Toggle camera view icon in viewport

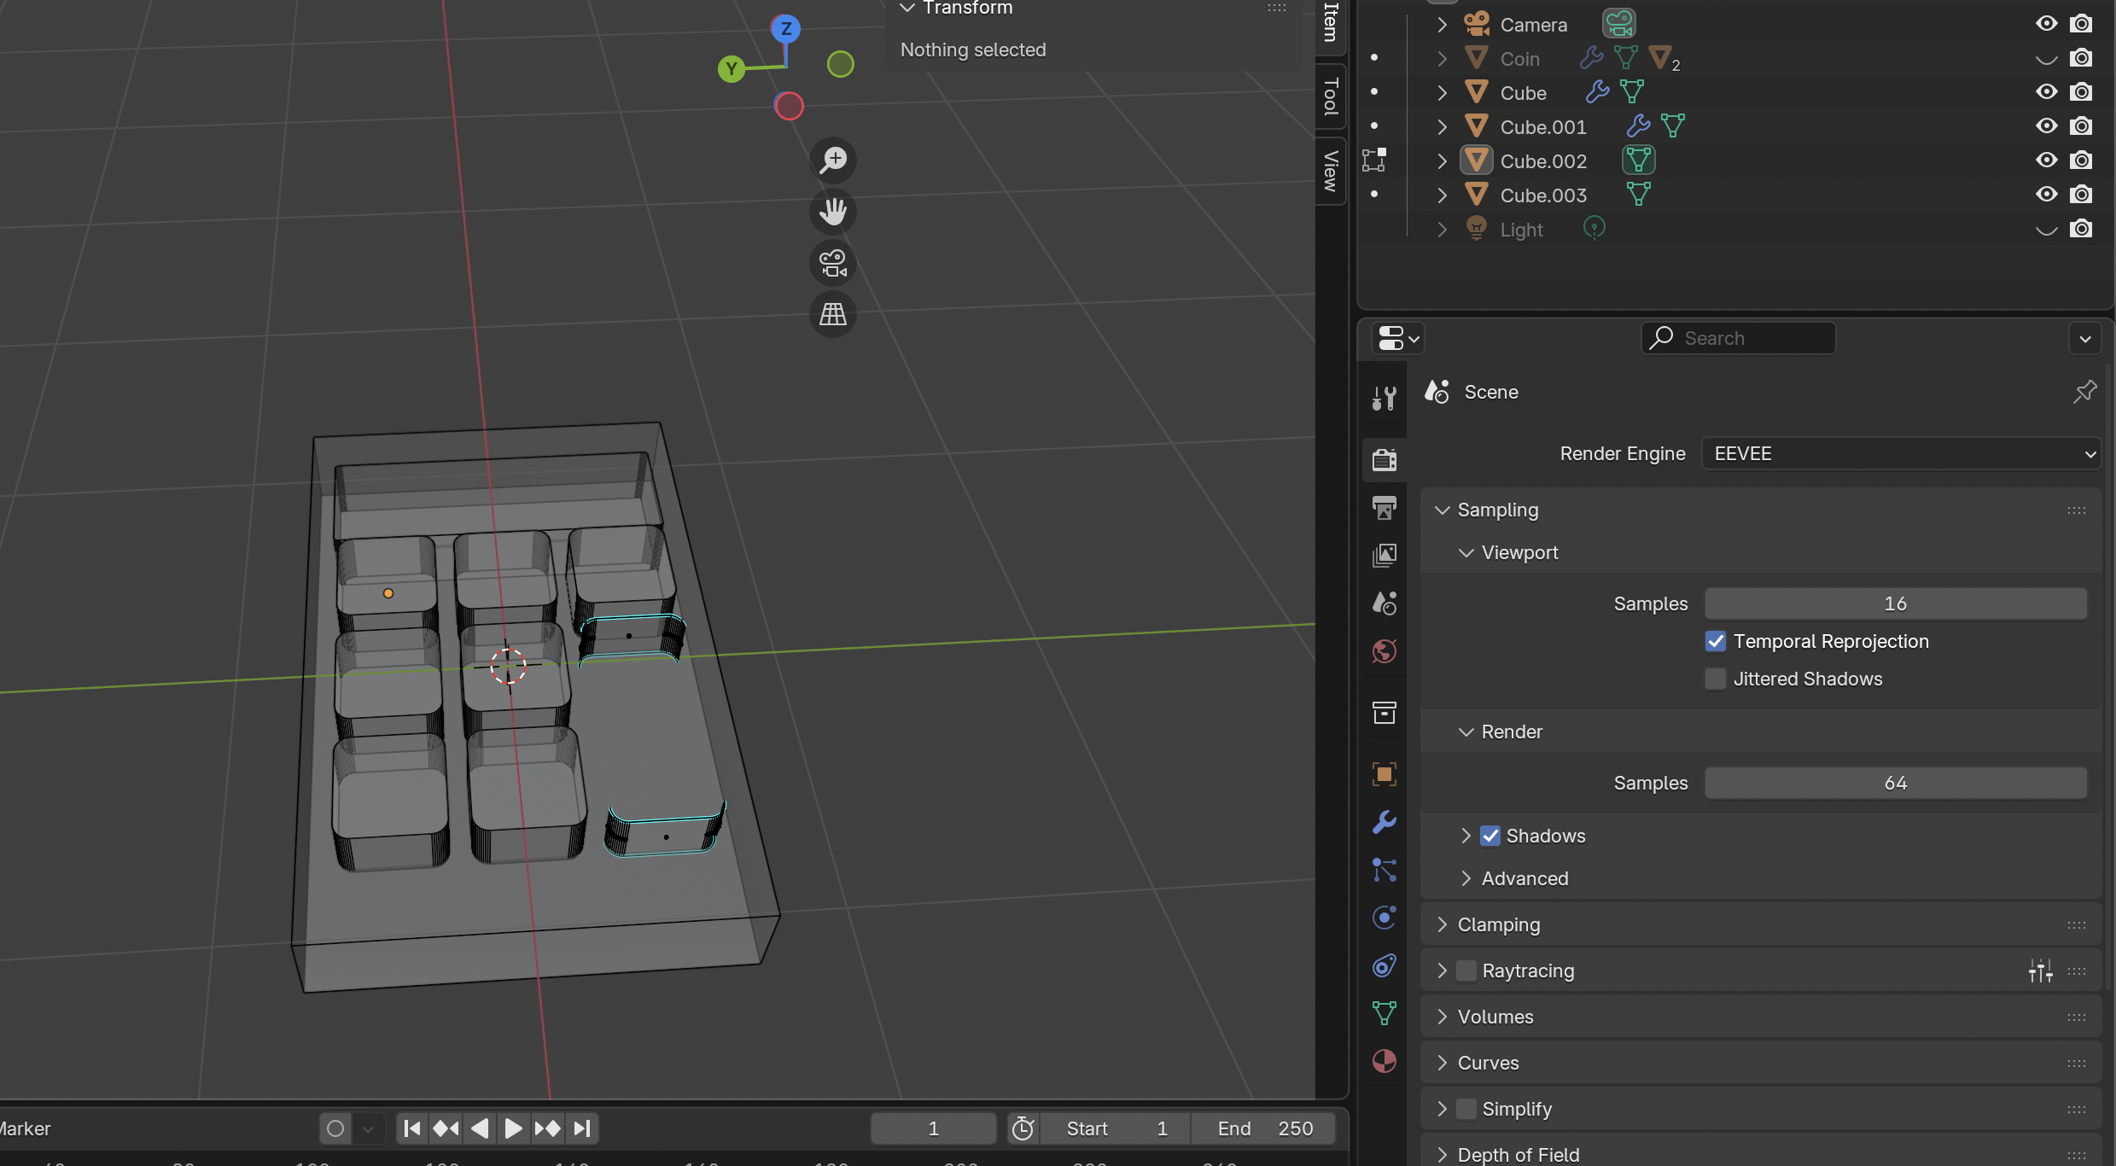coord(832,263)
